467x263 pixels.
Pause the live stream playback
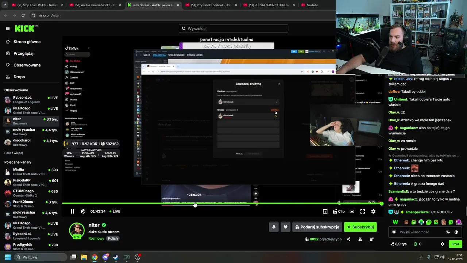pyautogui.click(x=72, y=211)
